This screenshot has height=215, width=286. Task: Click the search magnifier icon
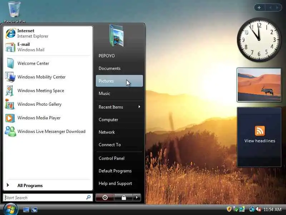(88, 197)
